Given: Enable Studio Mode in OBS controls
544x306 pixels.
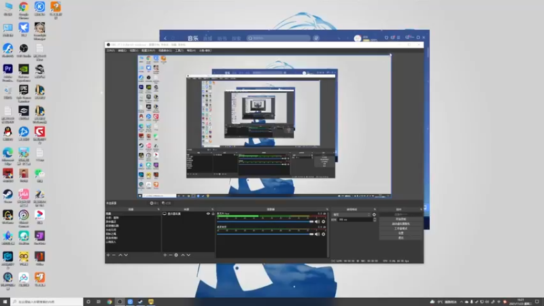Looking at the screenshot, I should pos(401,228).
